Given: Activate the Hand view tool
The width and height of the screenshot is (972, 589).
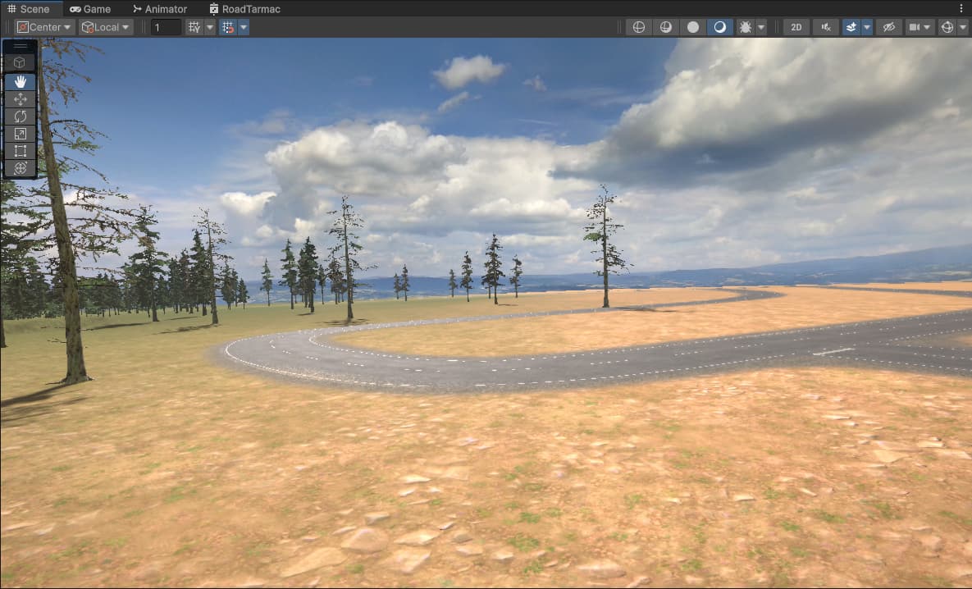Looking at the screenshot, I should (x=20, y=82).
